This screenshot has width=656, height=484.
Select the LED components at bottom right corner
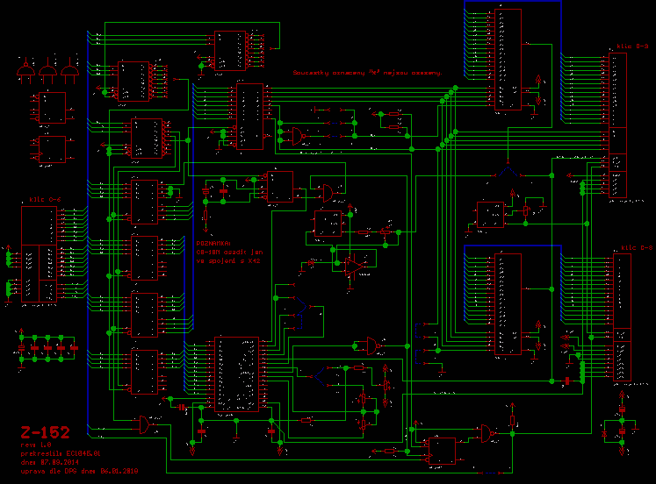point(622,421)
